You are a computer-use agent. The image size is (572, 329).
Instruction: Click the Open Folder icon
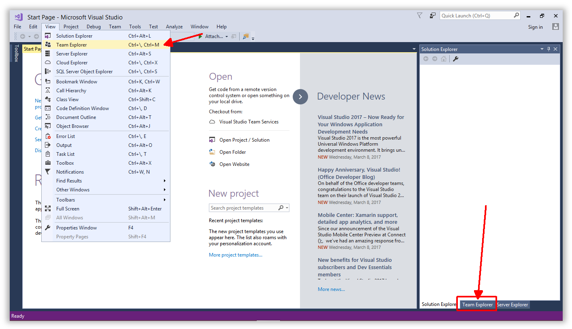pos(212,152)
